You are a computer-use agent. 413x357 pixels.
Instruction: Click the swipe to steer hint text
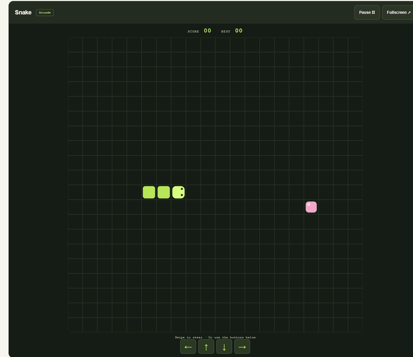215,337
